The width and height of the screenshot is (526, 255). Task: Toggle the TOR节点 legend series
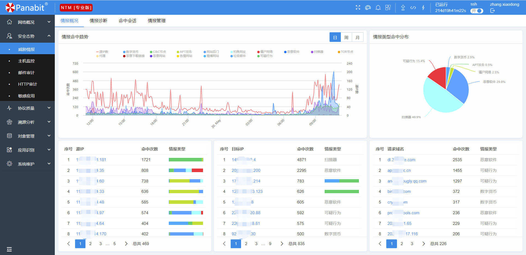pyautogui.click(x=345, y=52)
